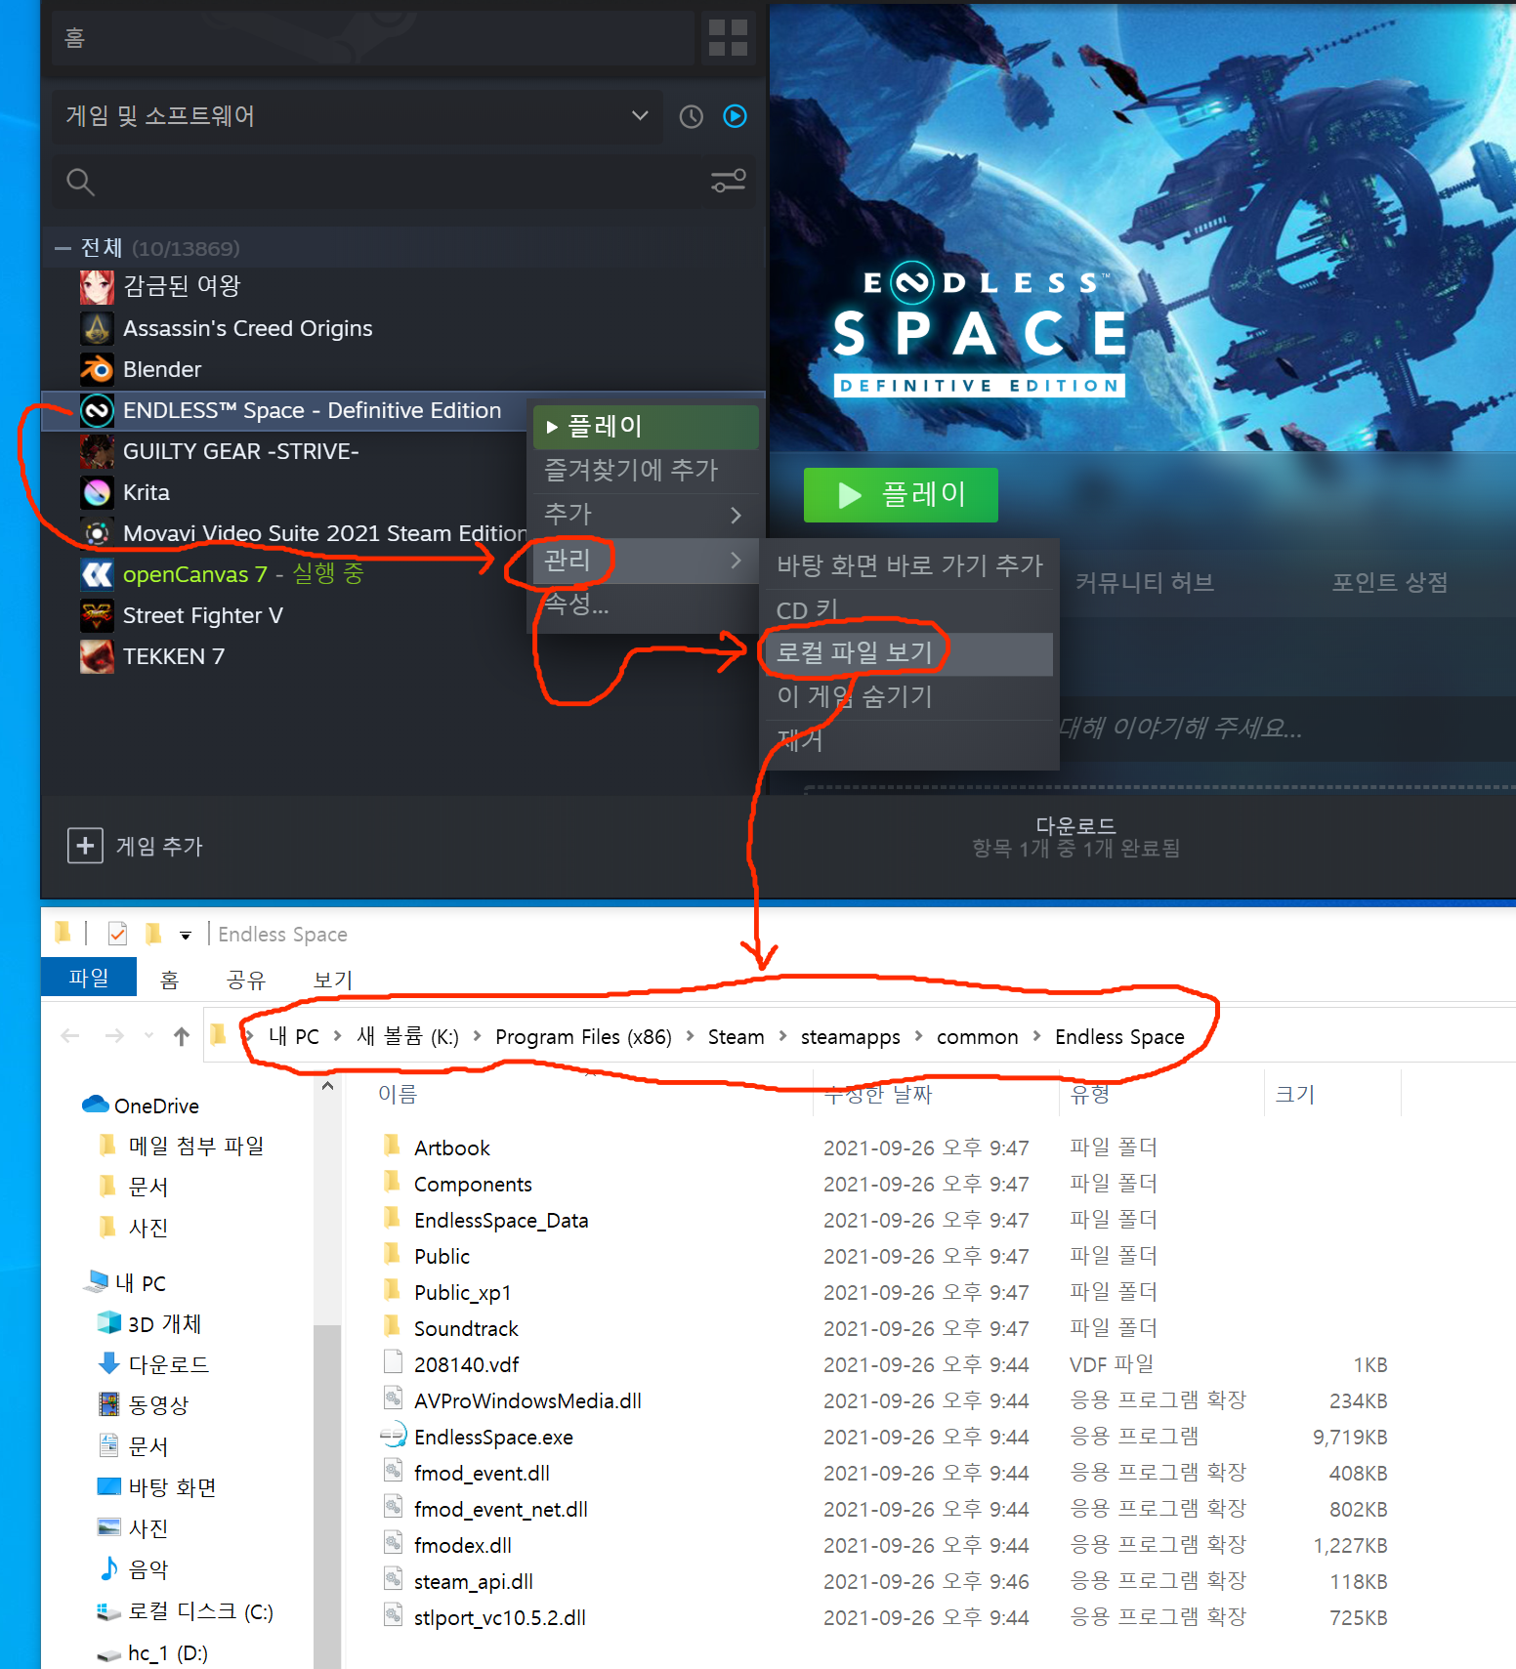Open the 관리 submenu in context menu

(x=644, y=561)
